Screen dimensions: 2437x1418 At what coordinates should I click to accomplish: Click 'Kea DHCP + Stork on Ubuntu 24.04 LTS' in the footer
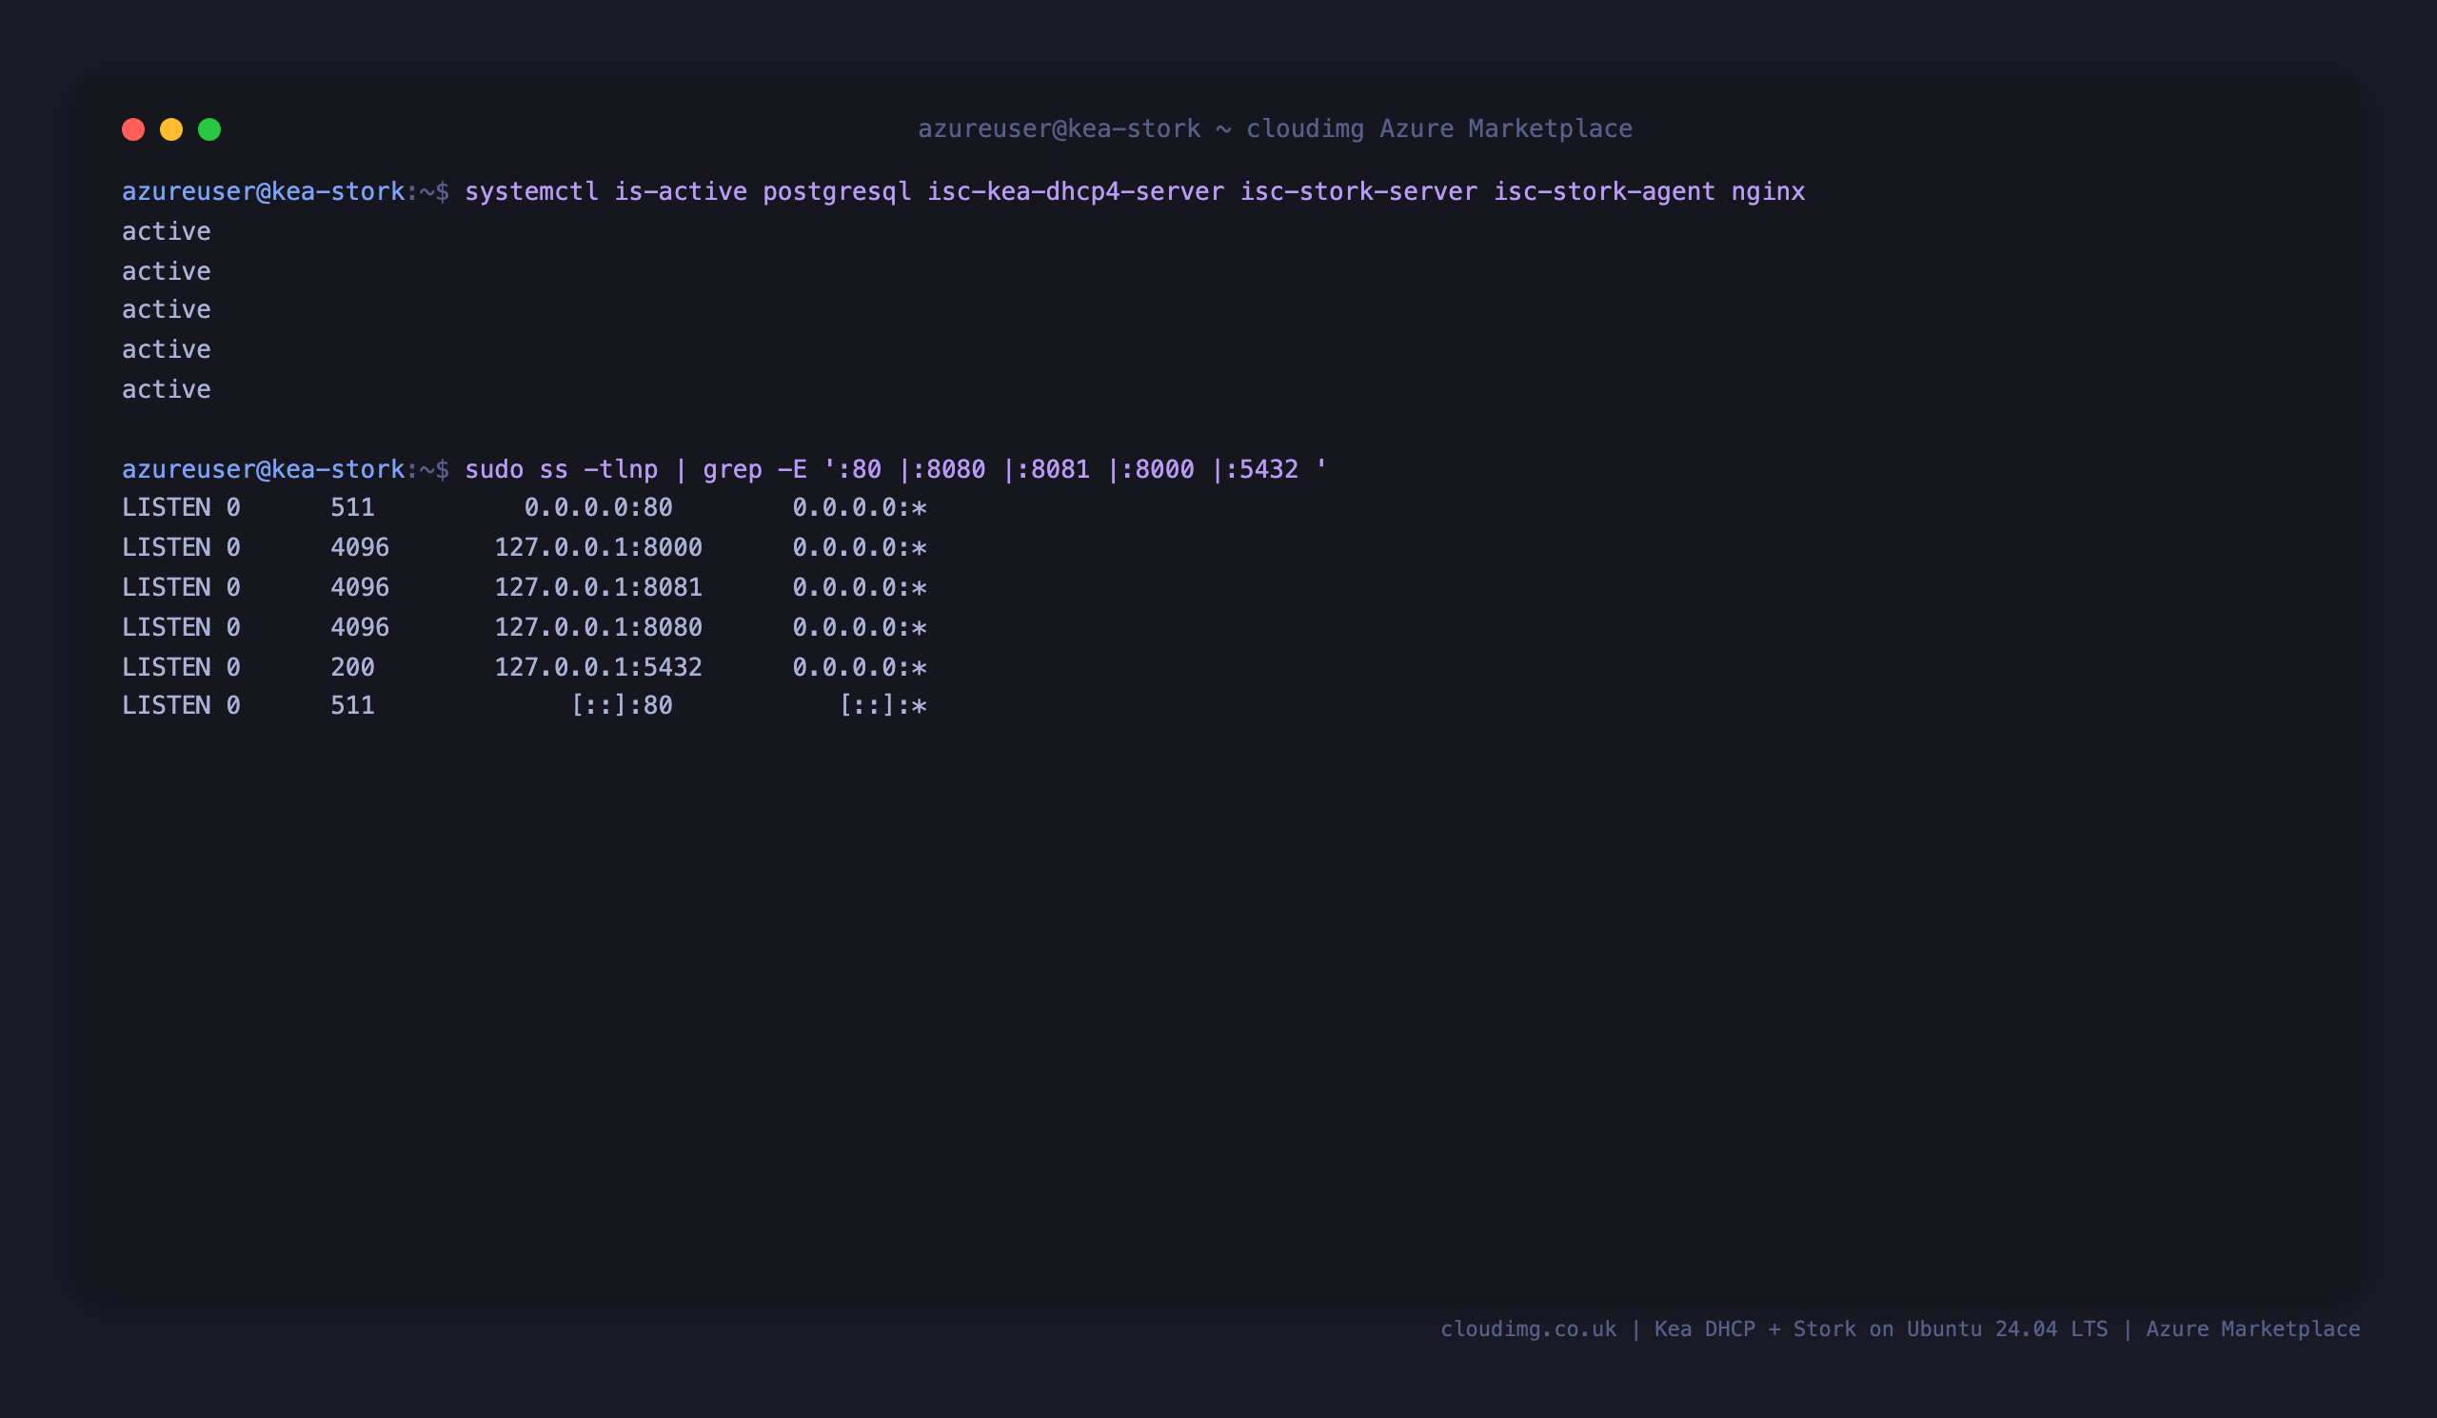tap(1881, 1329)
